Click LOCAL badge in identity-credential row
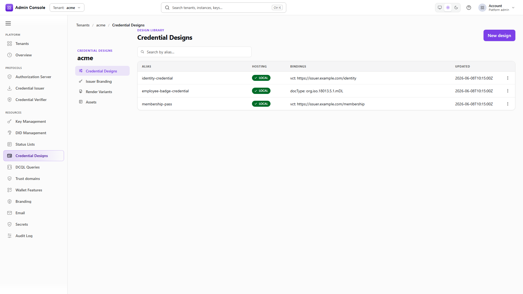 (x=261, y=78)
